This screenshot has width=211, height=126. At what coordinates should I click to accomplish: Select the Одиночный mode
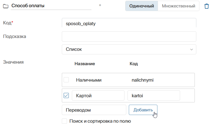(x=141, y=6)
